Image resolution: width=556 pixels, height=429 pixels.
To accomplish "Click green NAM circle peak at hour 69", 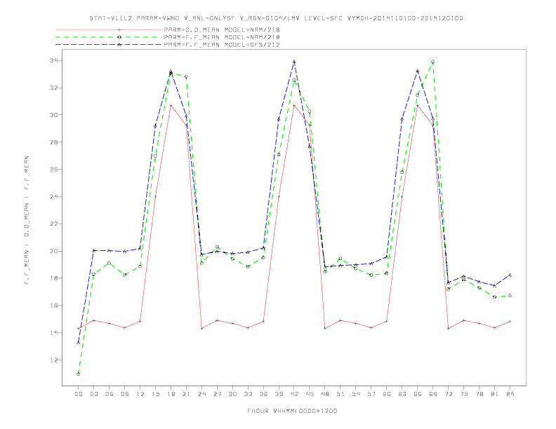I will point(433,62).
